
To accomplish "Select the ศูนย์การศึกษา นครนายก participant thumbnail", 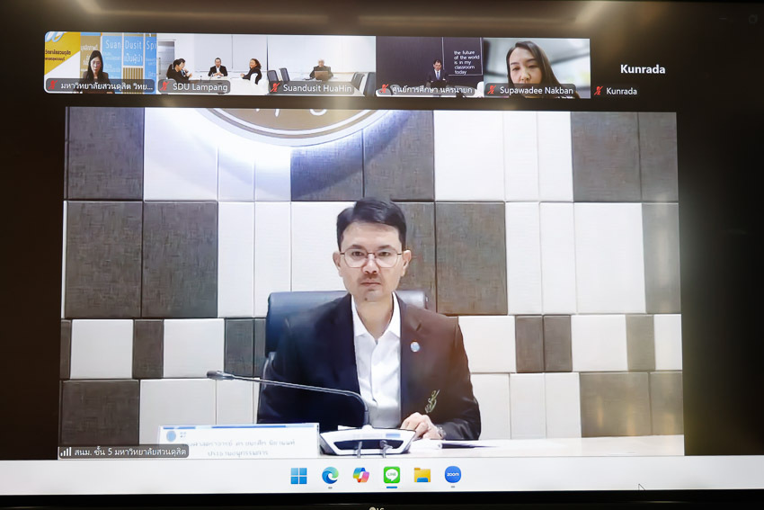I will click(x=430, y=67).
